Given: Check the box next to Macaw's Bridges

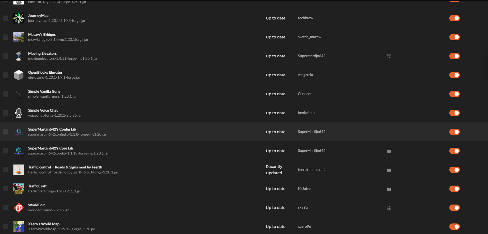Looking at the screenshot, I should click(x=6, y=37).
